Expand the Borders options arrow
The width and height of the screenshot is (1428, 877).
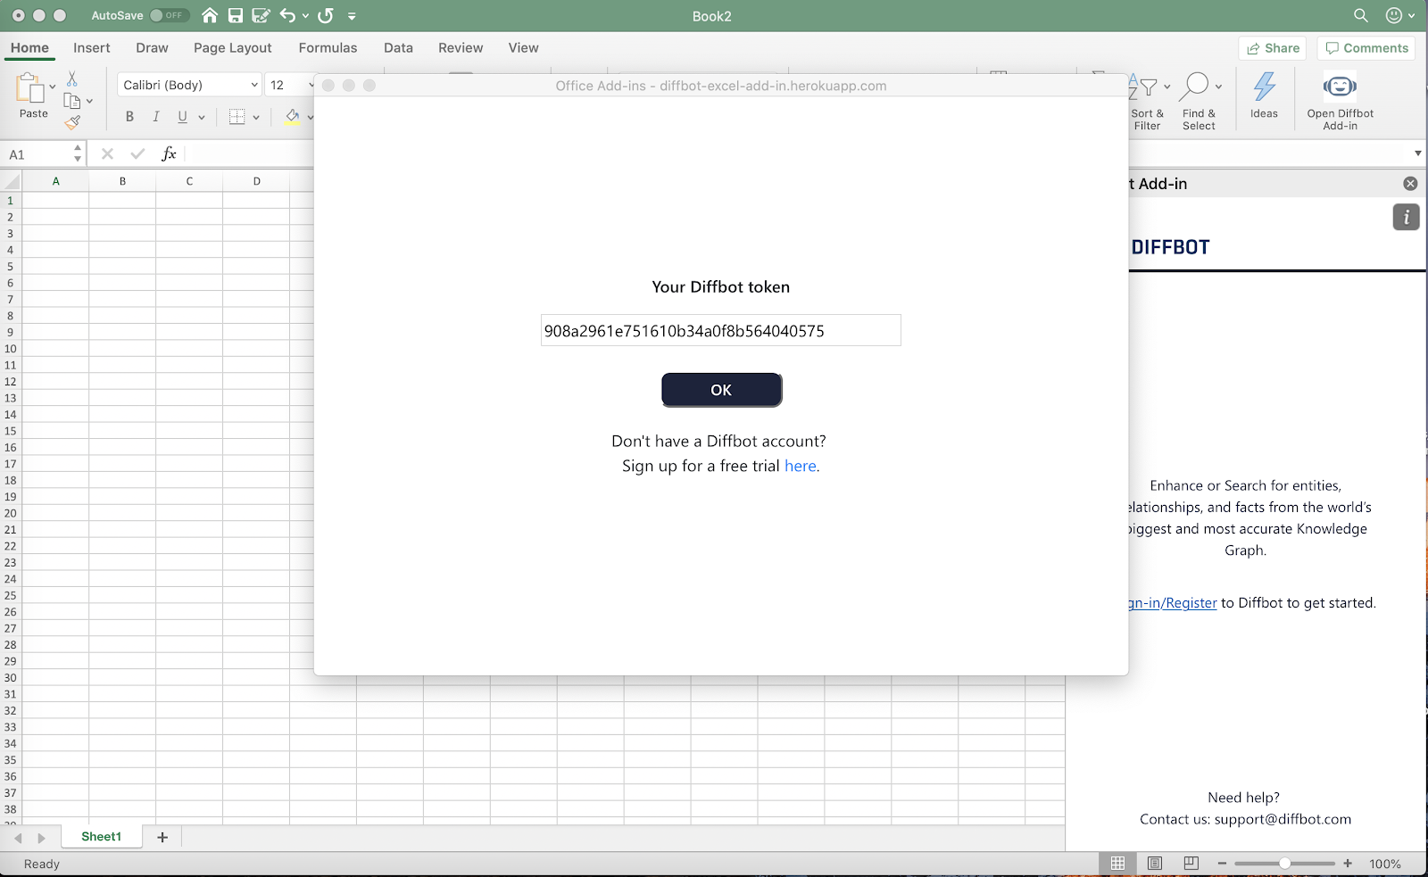pos(256,117)
